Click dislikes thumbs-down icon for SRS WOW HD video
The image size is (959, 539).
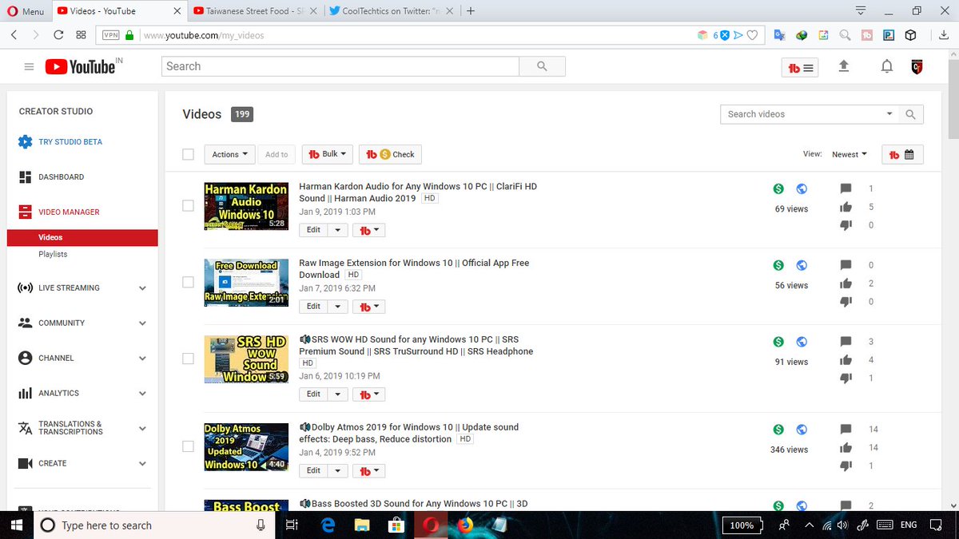(x=846, y=378)
